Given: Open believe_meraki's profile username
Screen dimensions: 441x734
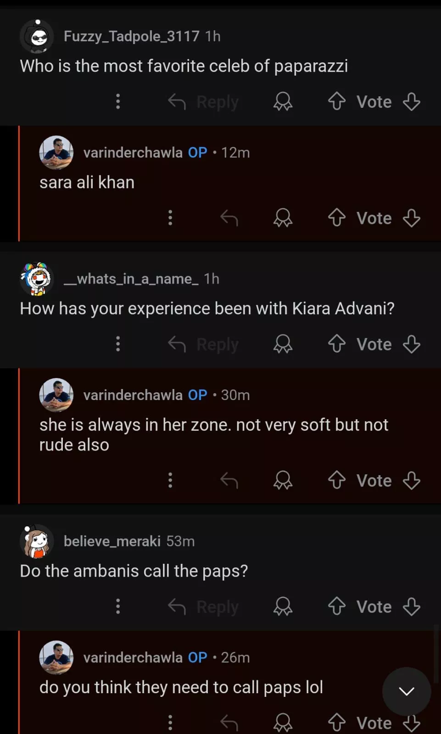Looking at the screenshot, I should point(112,541).
